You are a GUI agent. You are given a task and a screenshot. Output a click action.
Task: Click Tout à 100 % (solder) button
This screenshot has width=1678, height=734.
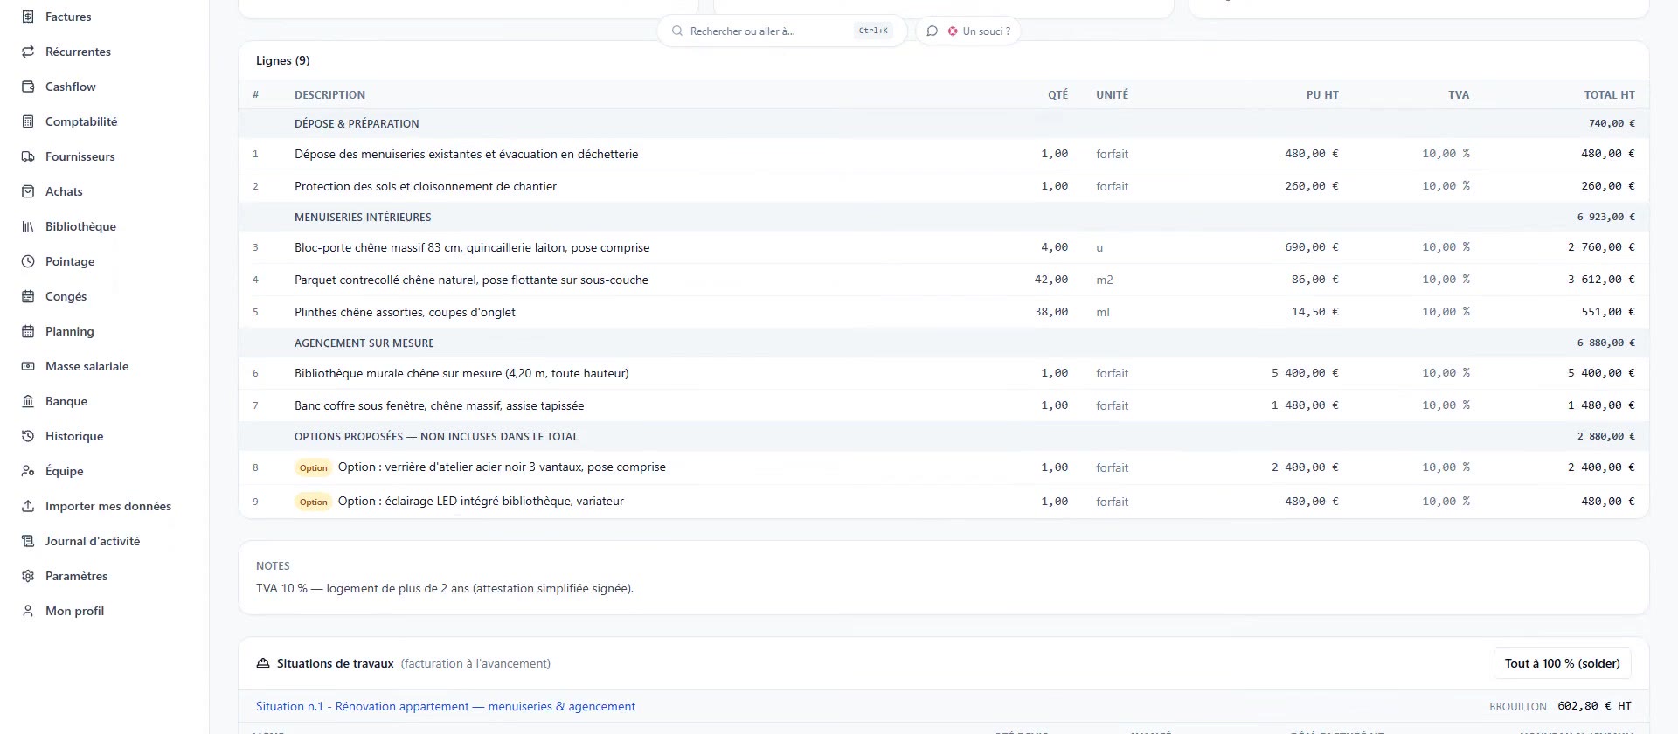click(x=1562, y=663)
